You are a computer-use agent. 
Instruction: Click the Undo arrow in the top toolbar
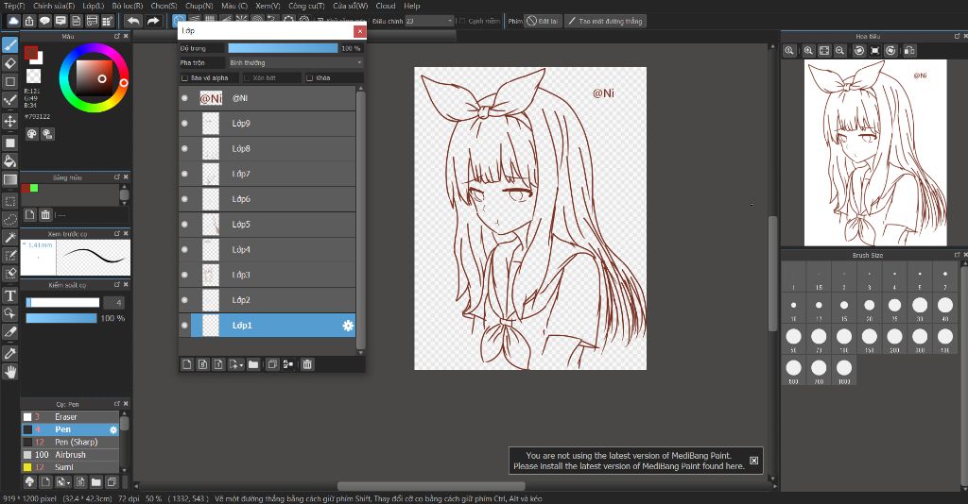click(133, 21)
